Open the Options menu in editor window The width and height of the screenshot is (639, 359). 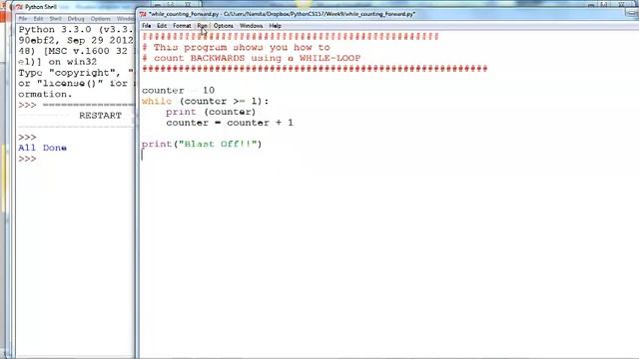click(224, 26)
